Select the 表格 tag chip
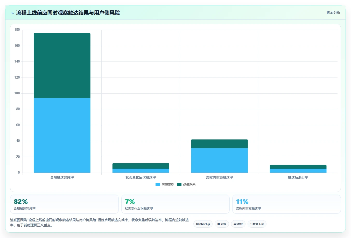The image size is (351, 238). coord(222,224)
